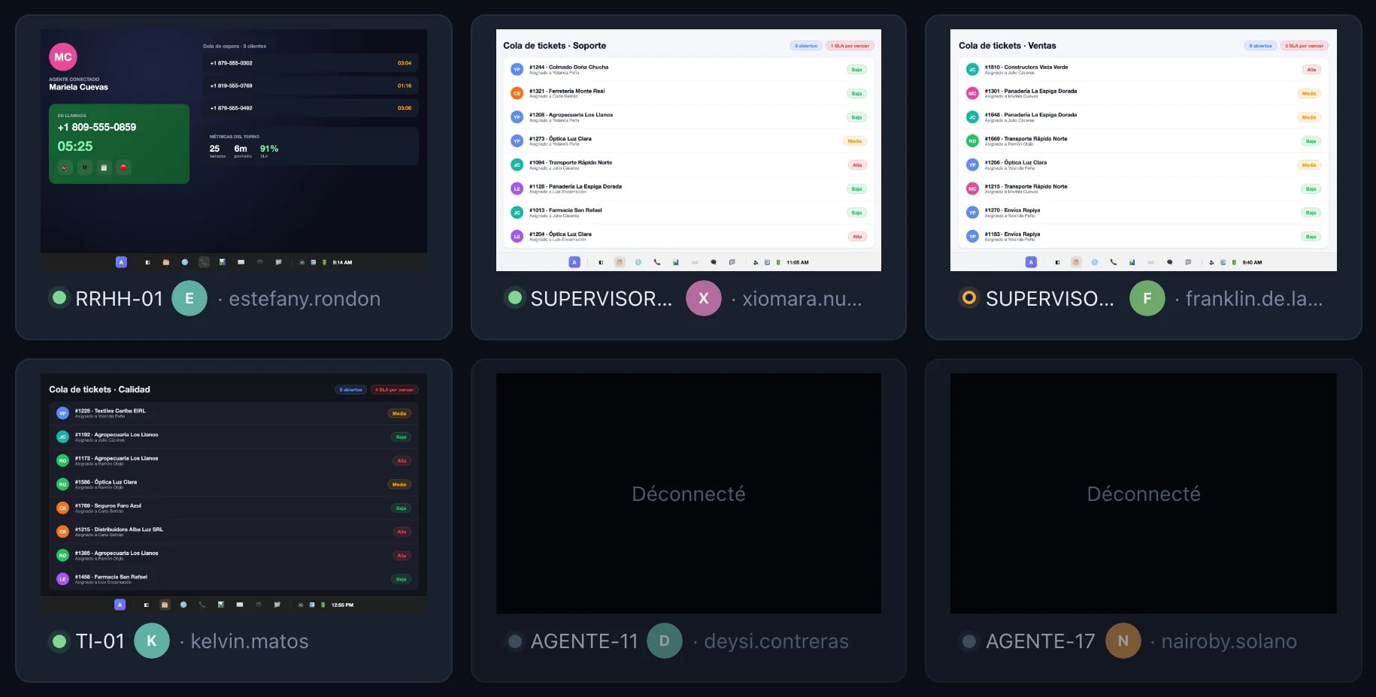The image size is (1376, 697).
Task: Click ticket #1810 Constructora Vista Verde in Ventas
Action: [x=1144, y=70]
